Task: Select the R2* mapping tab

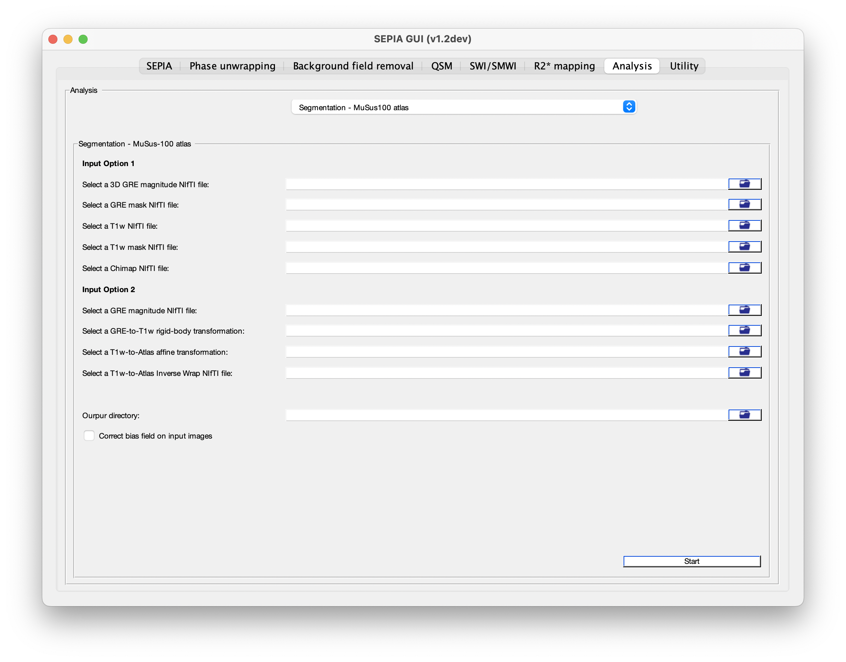Action: tap(564, 66)
